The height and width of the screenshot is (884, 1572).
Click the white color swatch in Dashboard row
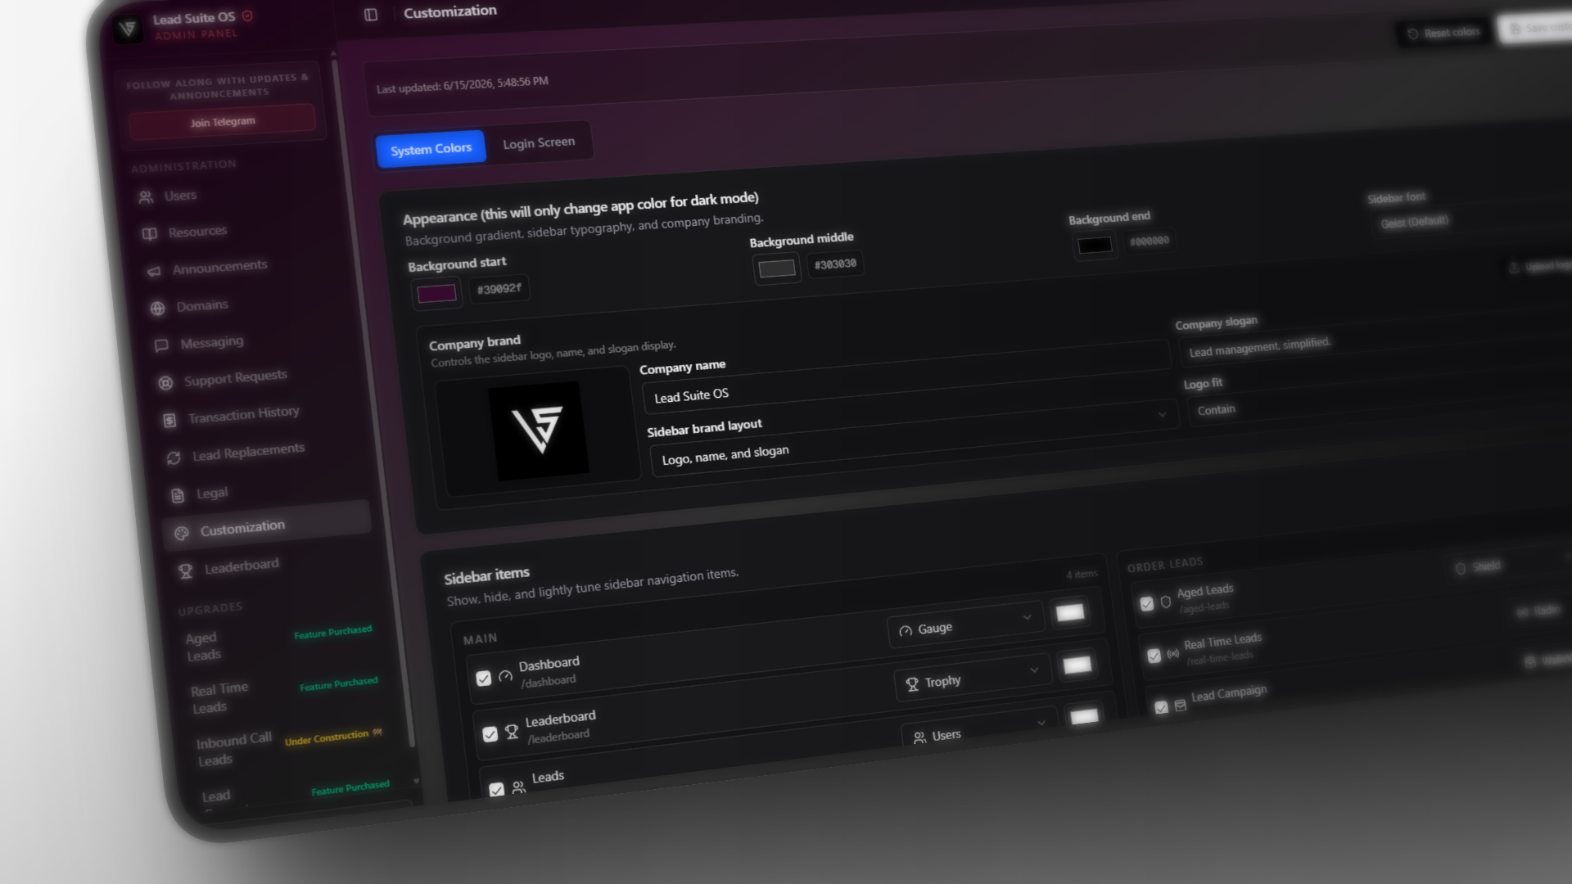tap(1069, 613)
